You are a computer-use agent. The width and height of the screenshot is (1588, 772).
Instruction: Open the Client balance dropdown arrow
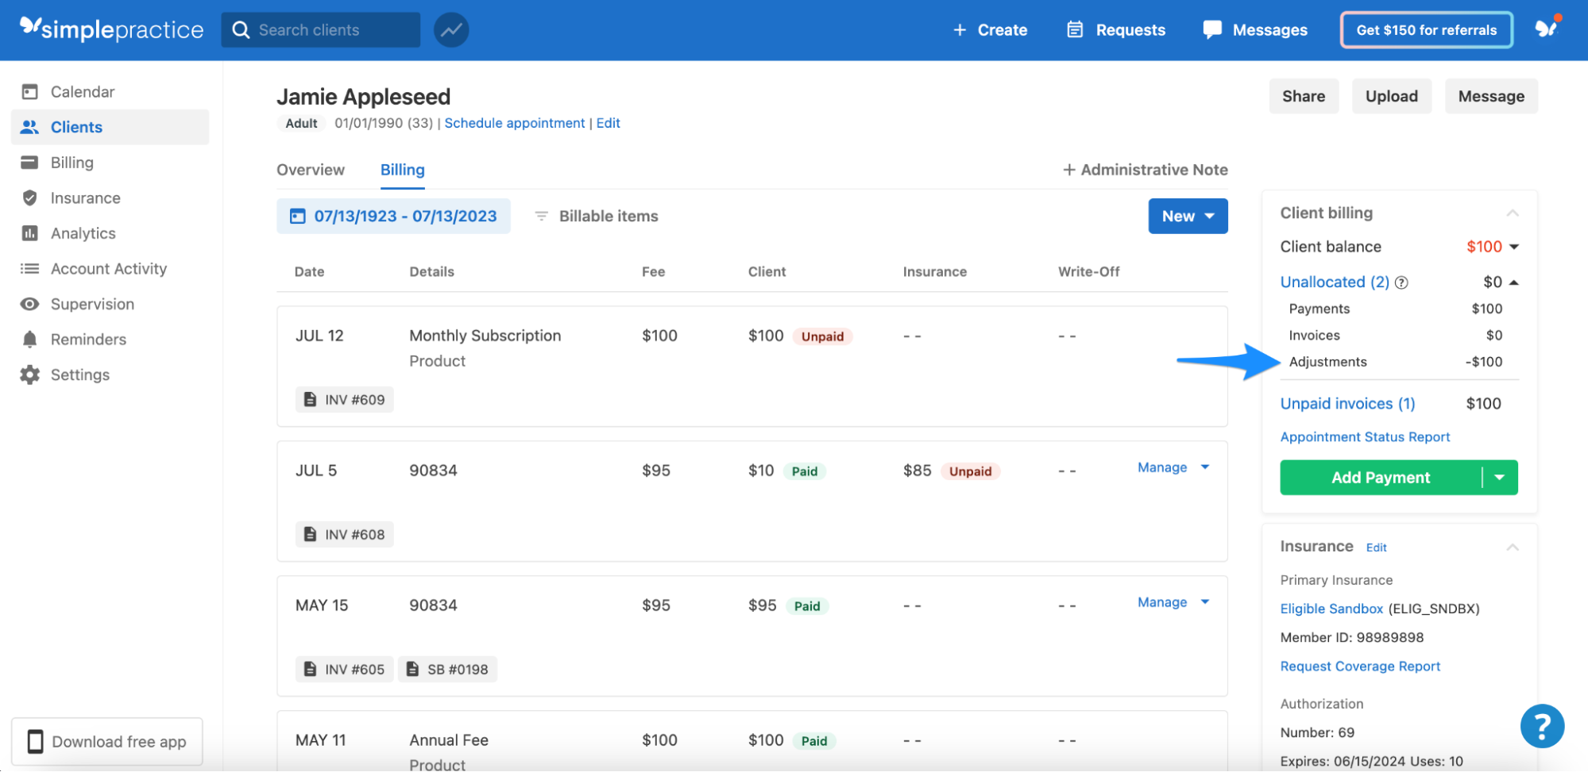1514,246
